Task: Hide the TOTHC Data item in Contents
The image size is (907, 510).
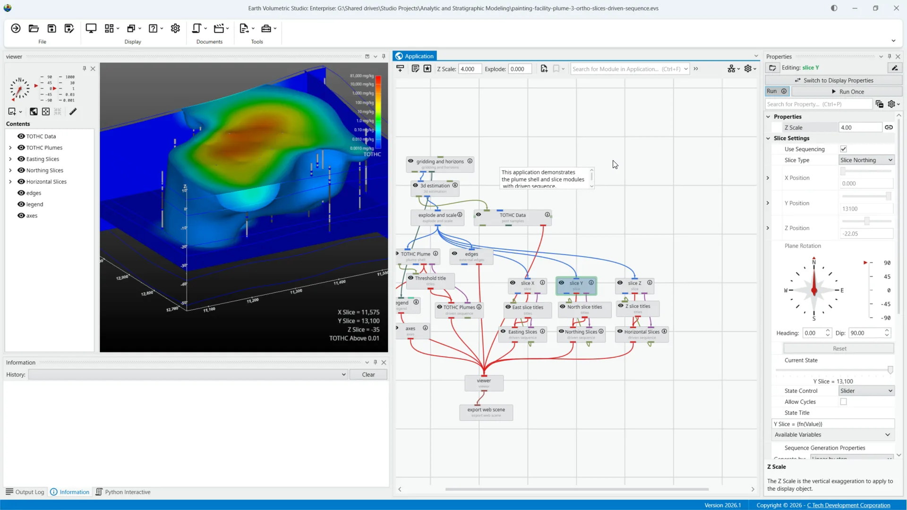Action: [x=21, y=136]
